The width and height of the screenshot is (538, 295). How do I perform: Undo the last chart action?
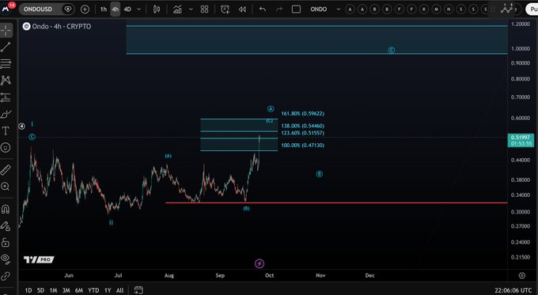[263, 9]
